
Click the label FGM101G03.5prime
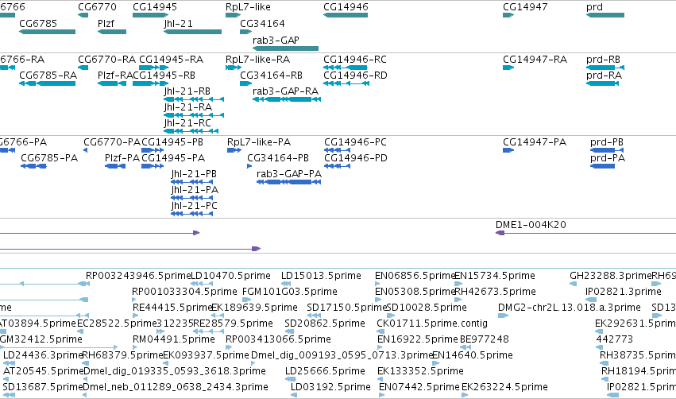290,292
